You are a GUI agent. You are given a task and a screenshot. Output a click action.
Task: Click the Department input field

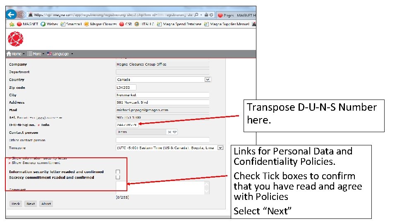click(x=163, y=72)
